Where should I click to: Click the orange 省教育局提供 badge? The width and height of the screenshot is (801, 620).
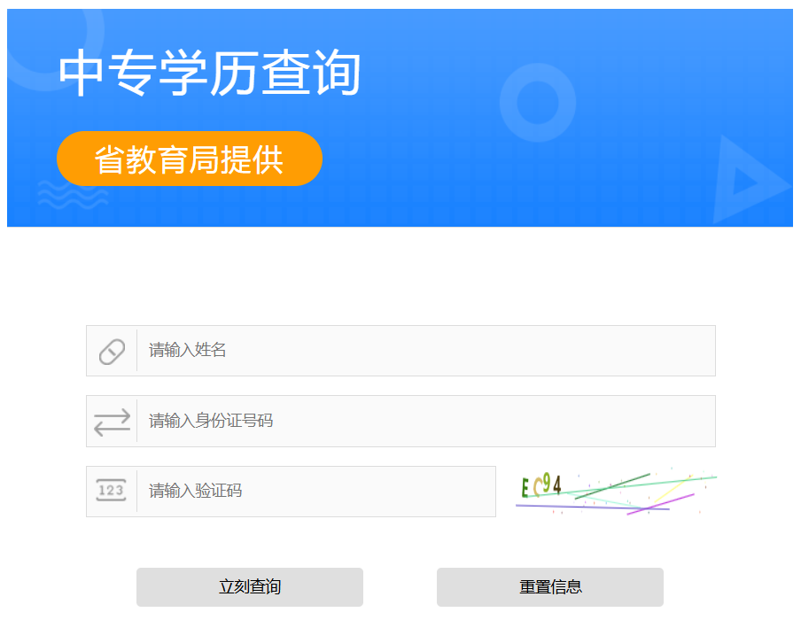(190, 159)
